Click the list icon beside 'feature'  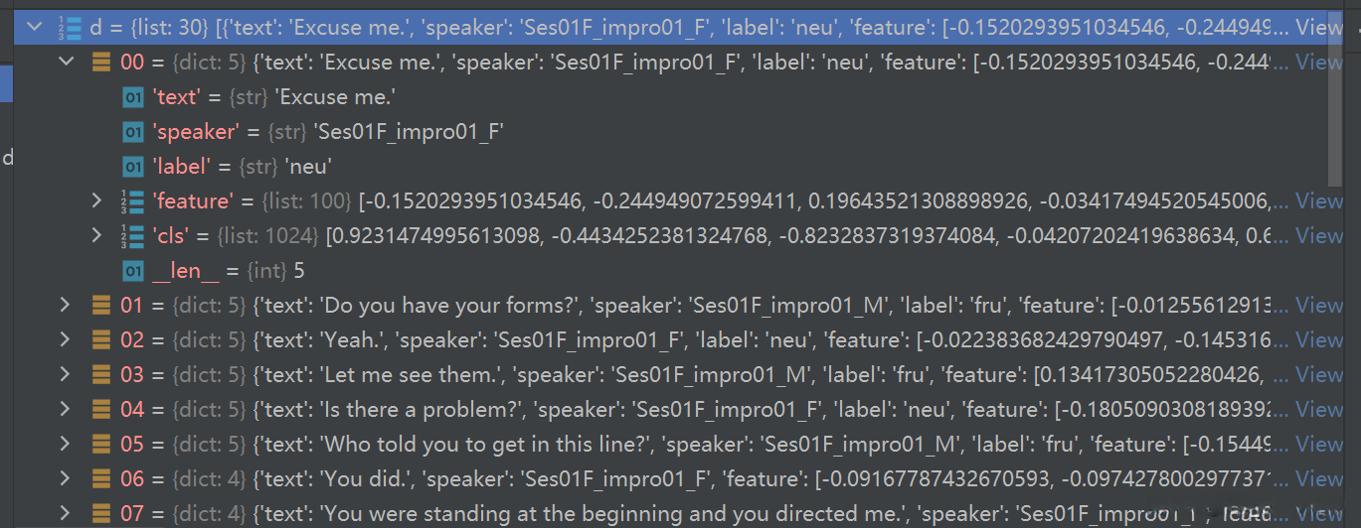coord(131,200)
